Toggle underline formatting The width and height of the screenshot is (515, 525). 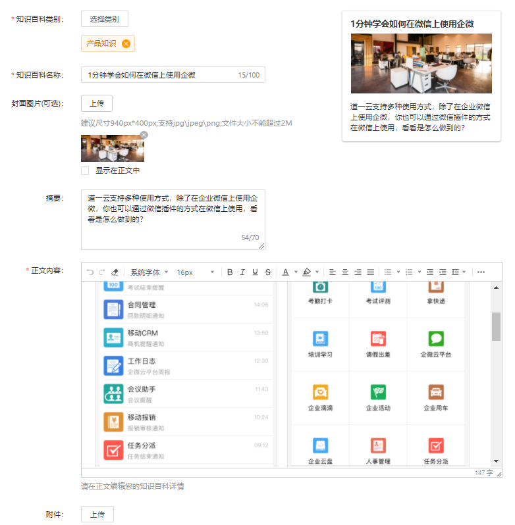coord(255,272)
